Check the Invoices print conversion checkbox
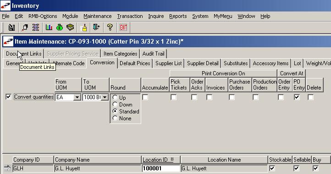 click(x=209, y=97)
